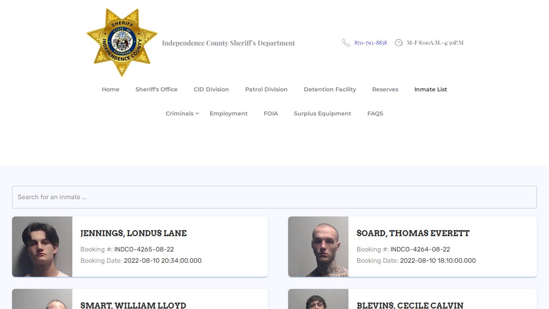549x309 pixels.
Task: Open the Sheriff's Office page
Action: pos(156,89)
